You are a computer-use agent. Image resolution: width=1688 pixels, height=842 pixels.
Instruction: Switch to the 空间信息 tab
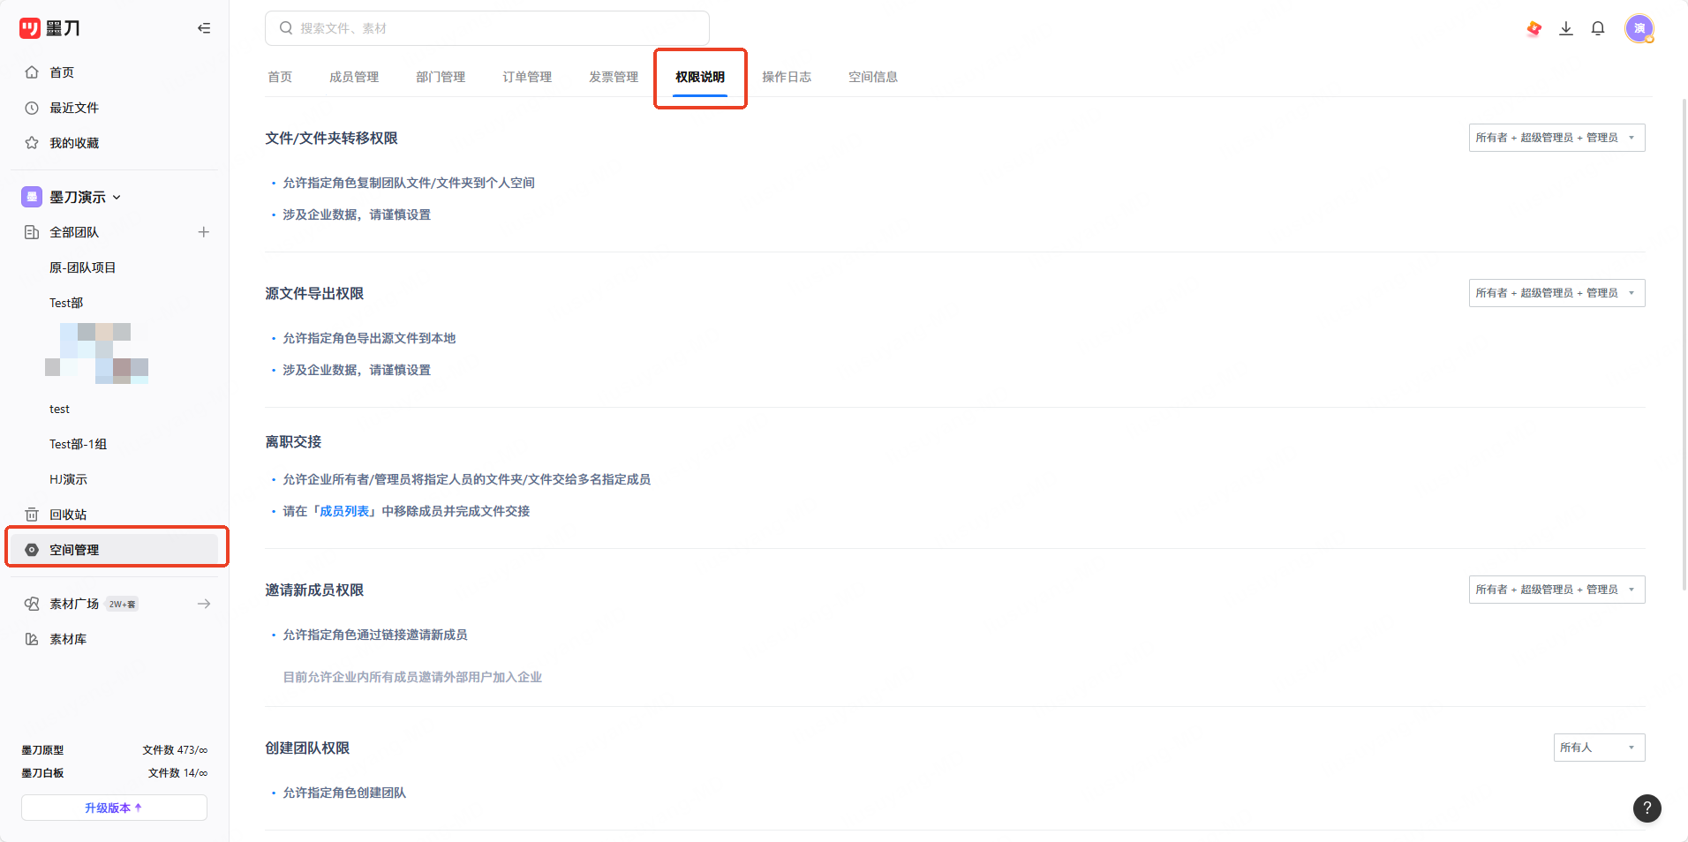[x=873, y=77]
